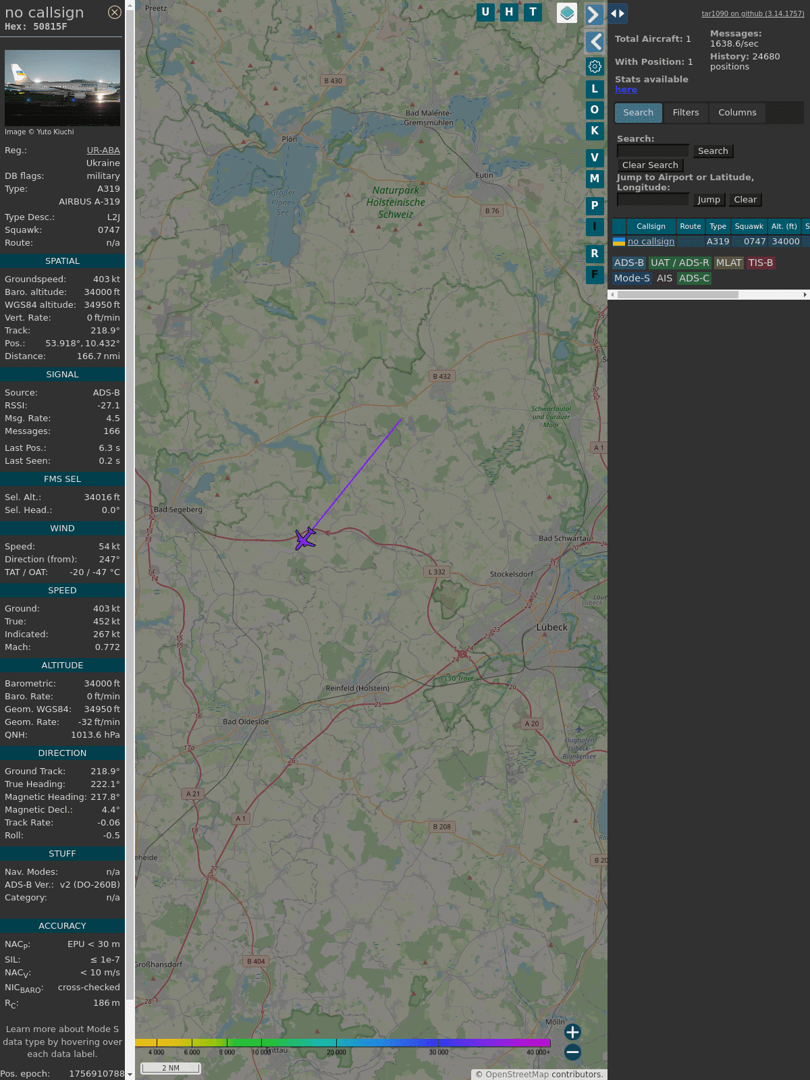Screen dimensions: 810x1080
Task: Open the UR-ABA registration link
Action: pyautogui.click(x=103, y=151)
